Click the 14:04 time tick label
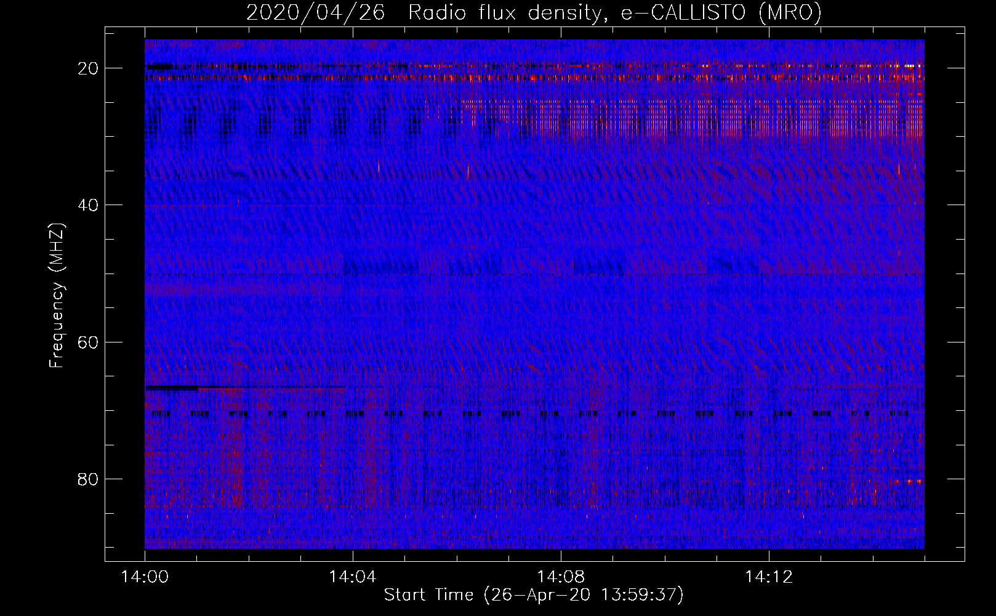 click(352, 577)
